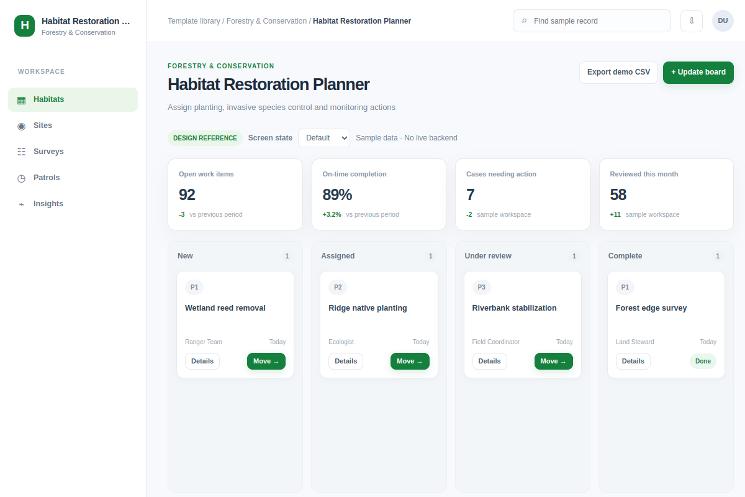
Task: Go to Sites in the sidebar
Action: pyautogui.click(x=73, y=125)
